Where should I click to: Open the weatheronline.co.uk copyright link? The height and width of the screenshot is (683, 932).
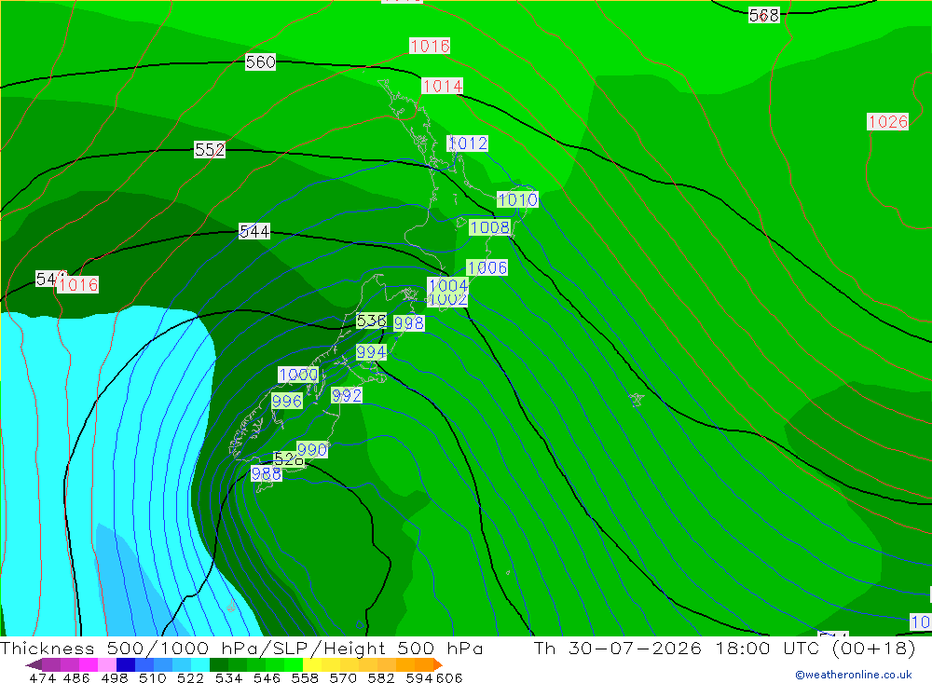pyautogui.click(x=853, y=675)
